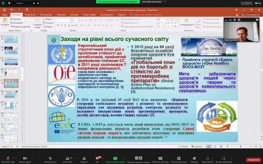Open Zoom Apps (Приложения) icon
Image resolution: width=263 pixels, height=164 pixels.
pyautogui.click(x=207, y=158)
